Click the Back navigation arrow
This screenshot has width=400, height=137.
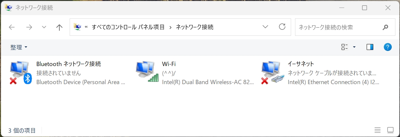click(x=12, y=27)
